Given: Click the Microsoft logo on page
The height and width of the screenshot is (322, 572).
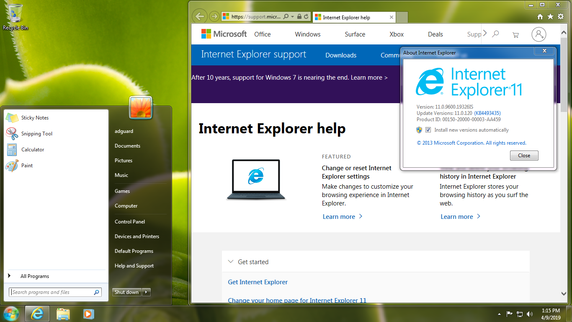Looking at the screenshot, I should pyautogui.click(x=224, y=34).
